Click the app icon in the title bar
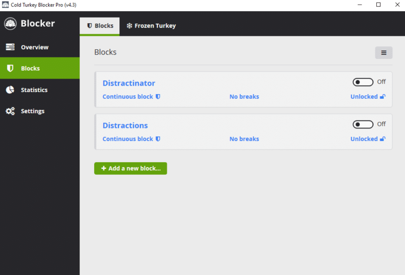This screenshot has height=275, width=405. (x=5, y=5)
